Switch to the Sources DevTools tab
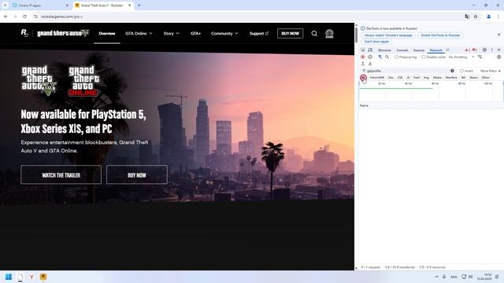Image resolution: width=504 pixels, height=283 pixels. coord(419,50)
